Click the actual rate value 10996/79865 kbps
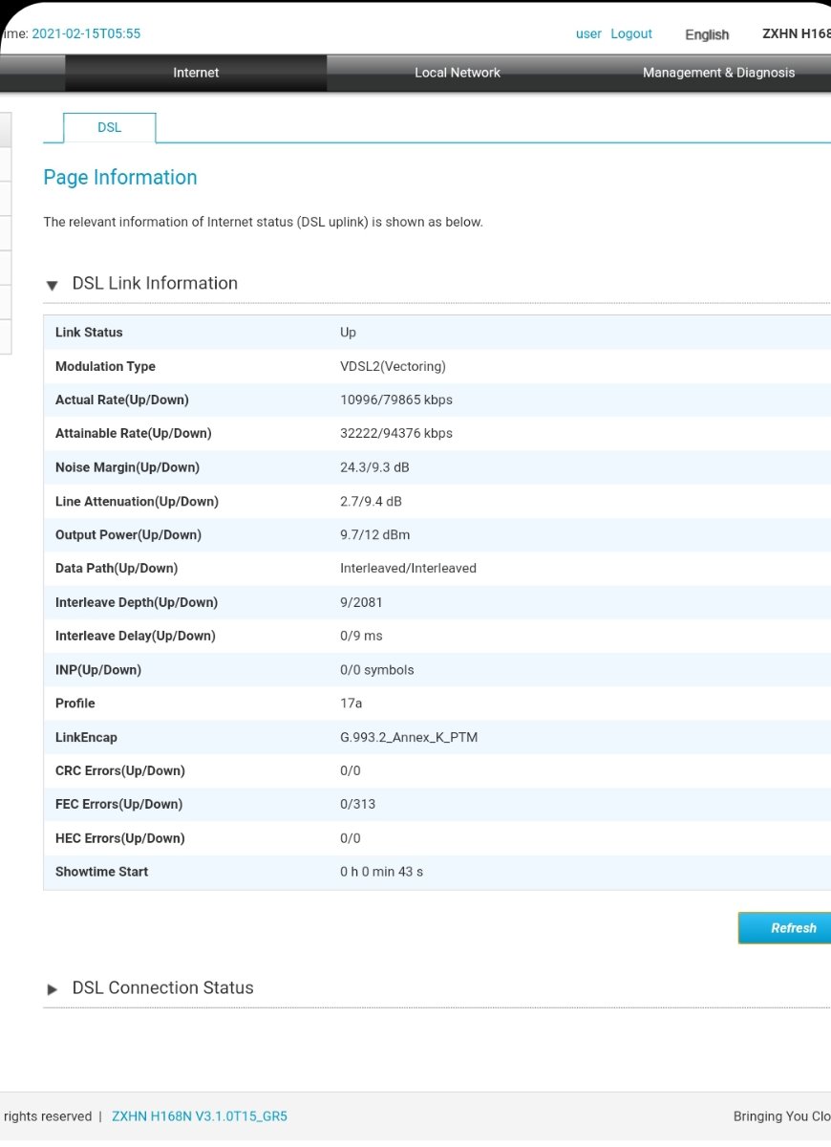Screen dimensions: 831x1147 [396, 400]
